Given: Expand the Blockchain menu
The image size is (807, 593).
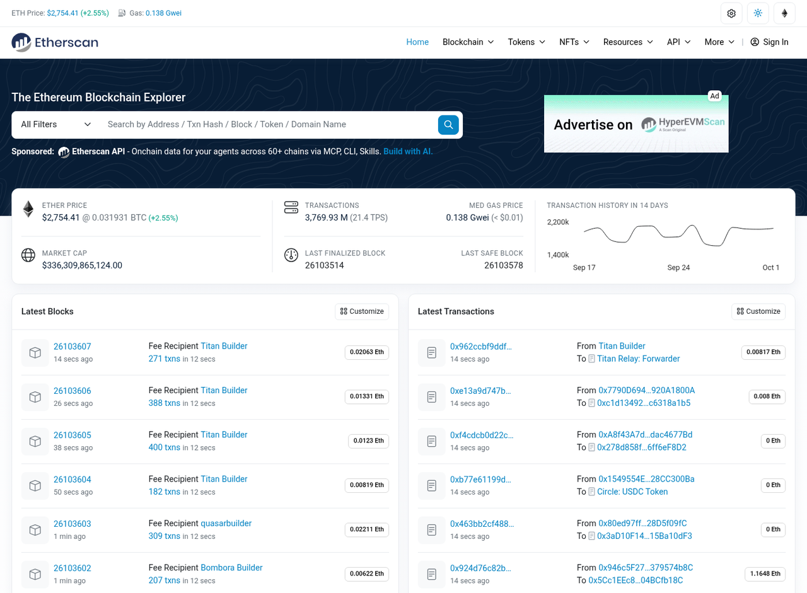Looking at the screenshot, I should click(x=468, y=42).
